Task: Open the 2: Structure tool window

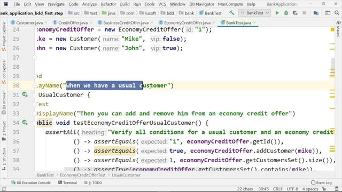Action: click(4, 159)
